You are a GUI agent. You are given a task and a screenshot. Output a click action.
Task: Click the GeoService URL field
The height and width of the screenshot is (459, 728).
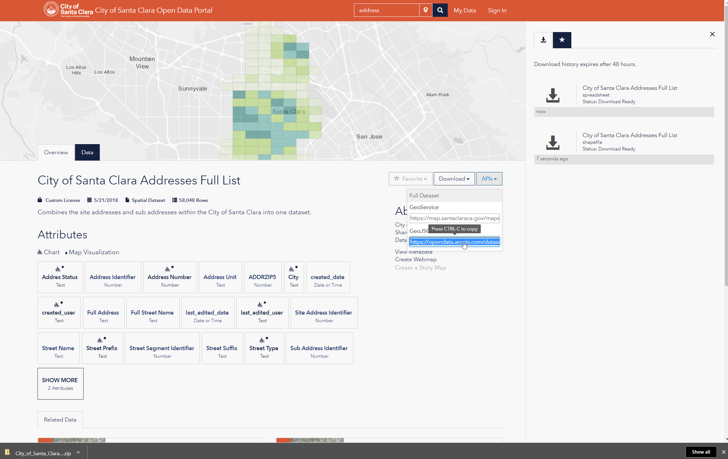(x=454, y=218)
